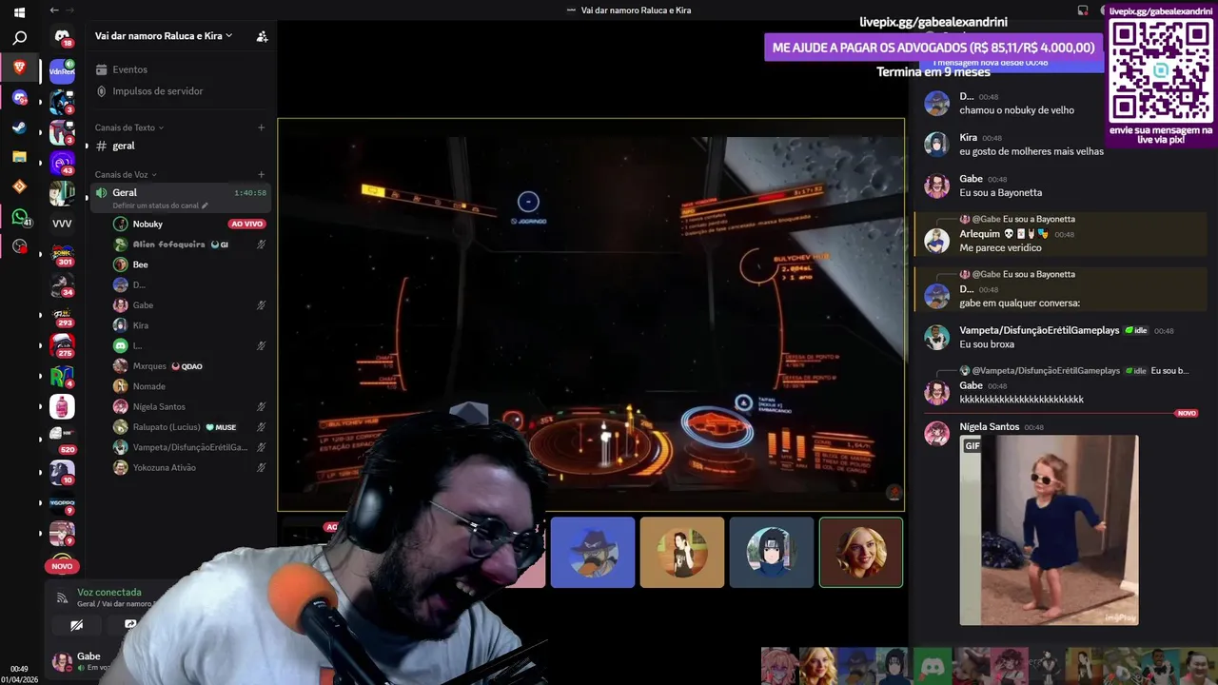
Task: Jump to new servers with NOVO button
Action: pos(62,566)
